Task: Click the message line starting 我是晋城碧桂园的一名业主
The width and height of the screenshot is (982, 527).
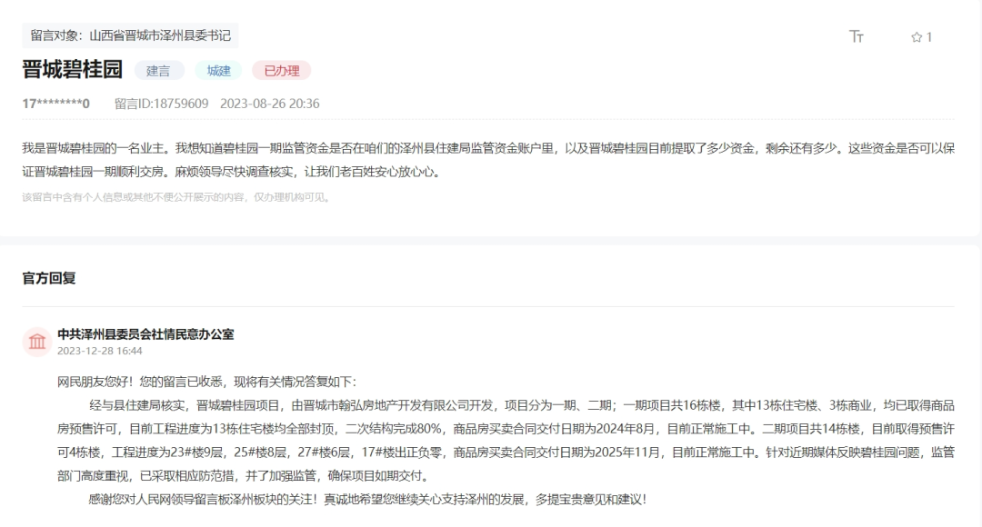Action: 488,148
